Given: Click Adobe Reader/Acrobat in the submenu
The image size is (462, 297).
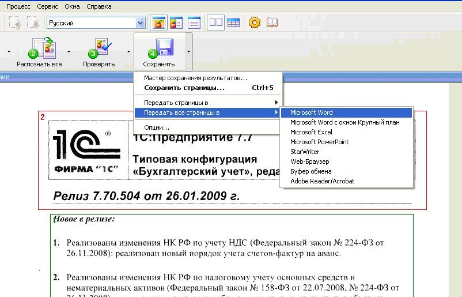Looking at the screenshot, I should pyautogui.click(x=322, y=181).
